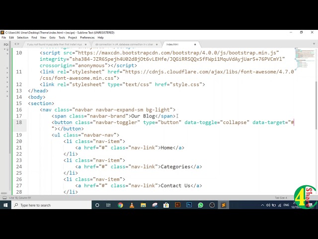This screenshot has width=318, height=239.
Task: Click 'Categories' text in line 24
Action: click(x=175, y=167)
